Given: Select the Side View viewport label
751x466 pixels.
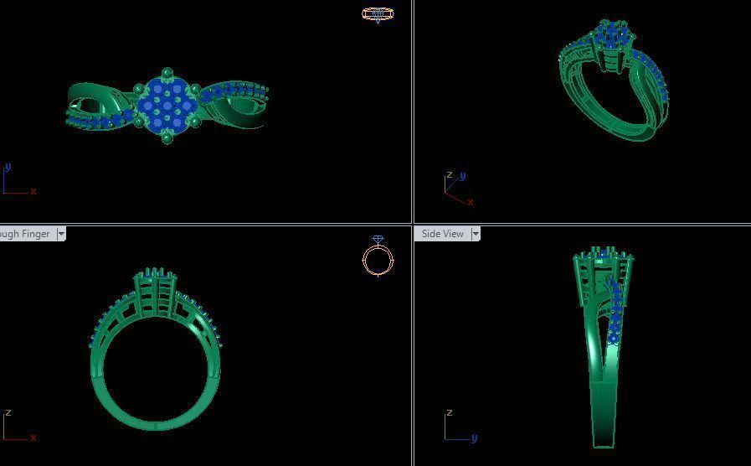Looking at the screenshot, I should tap(443, 234).
